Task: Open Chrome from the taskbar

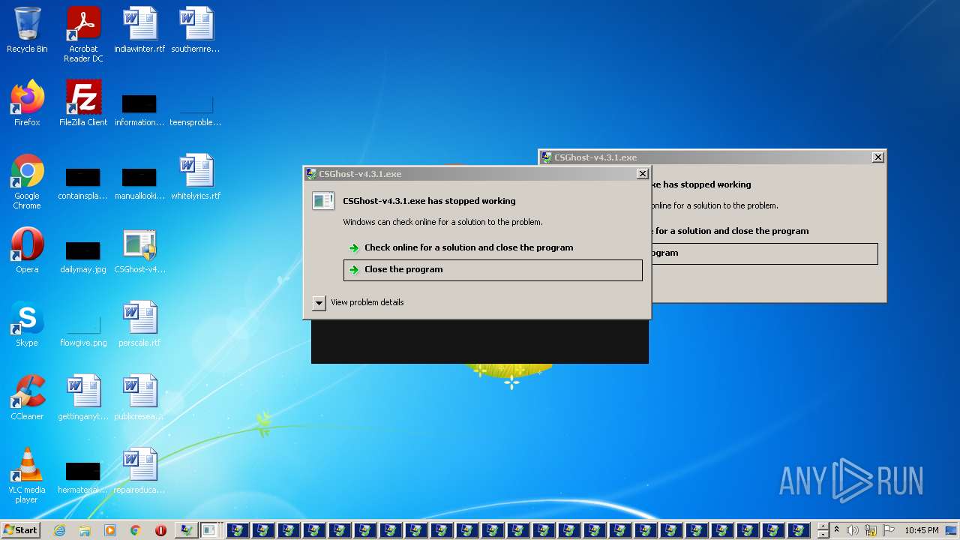Action: (x=136, y=530)
